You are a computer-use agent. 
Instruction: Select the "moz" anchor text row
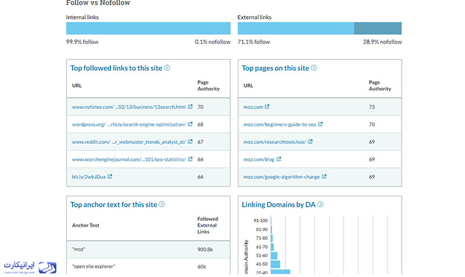coord(148,250)
